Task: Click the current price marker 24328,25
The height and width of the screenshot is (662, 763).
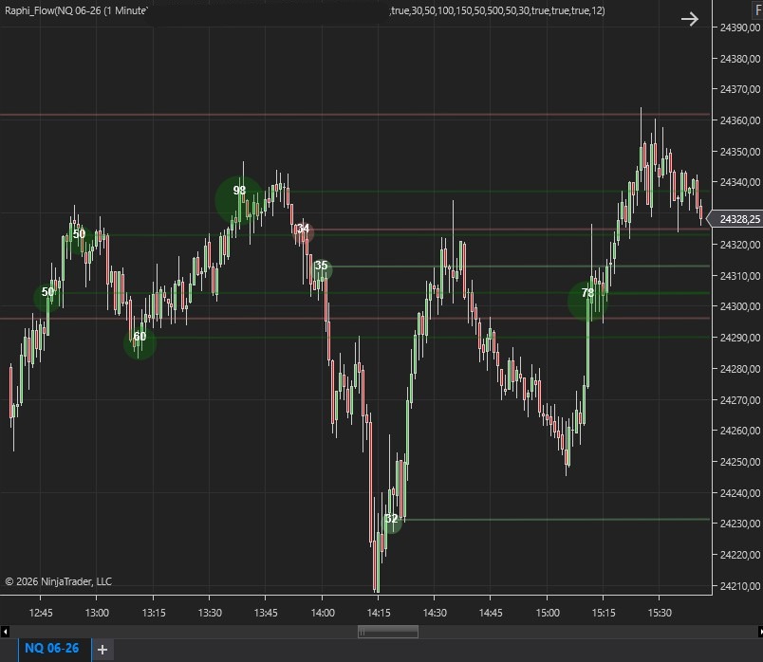Action: click(739, 220)
